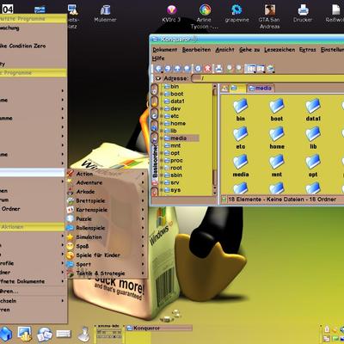Click the red Stop loading icon
Screen dimensions: 344x344
(x=207, y=69)
